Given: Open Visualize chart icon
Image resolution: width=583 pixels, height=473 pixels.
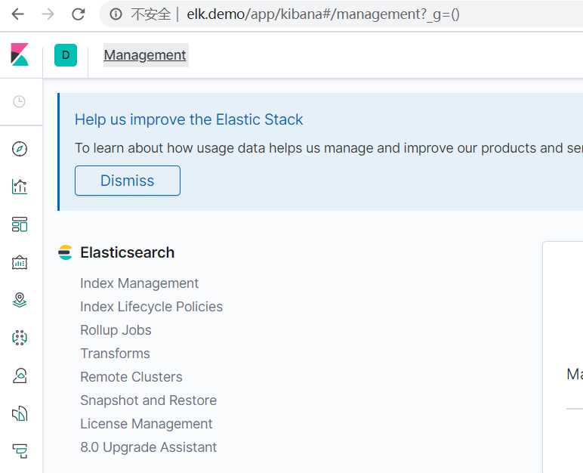Looking at the screenshot, I should click(x=20, y=187).
